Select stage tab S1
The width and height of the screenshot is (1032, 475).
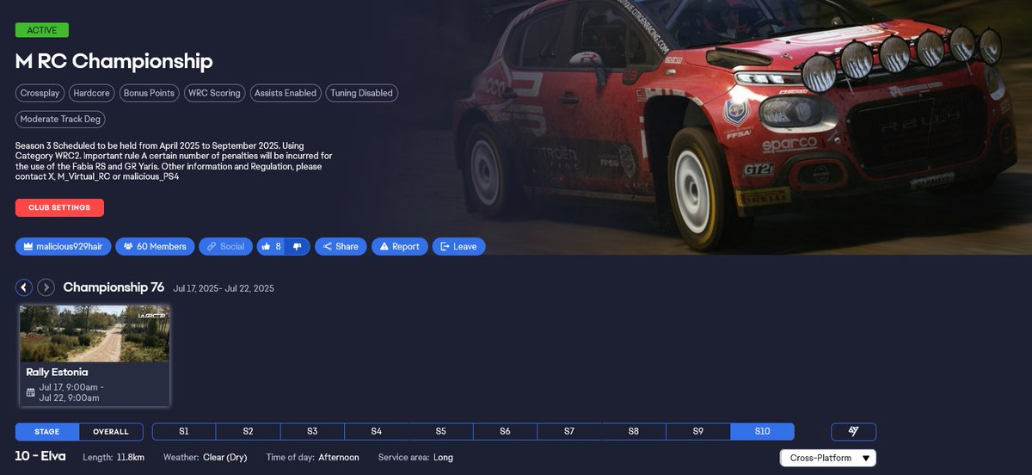pyautogui.click(x=184, y=431)
